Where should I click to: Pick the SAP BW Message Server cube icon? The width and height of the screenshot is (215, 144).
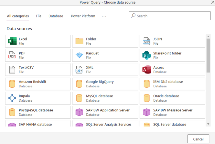pyautogui.click(x=147, y=112)
